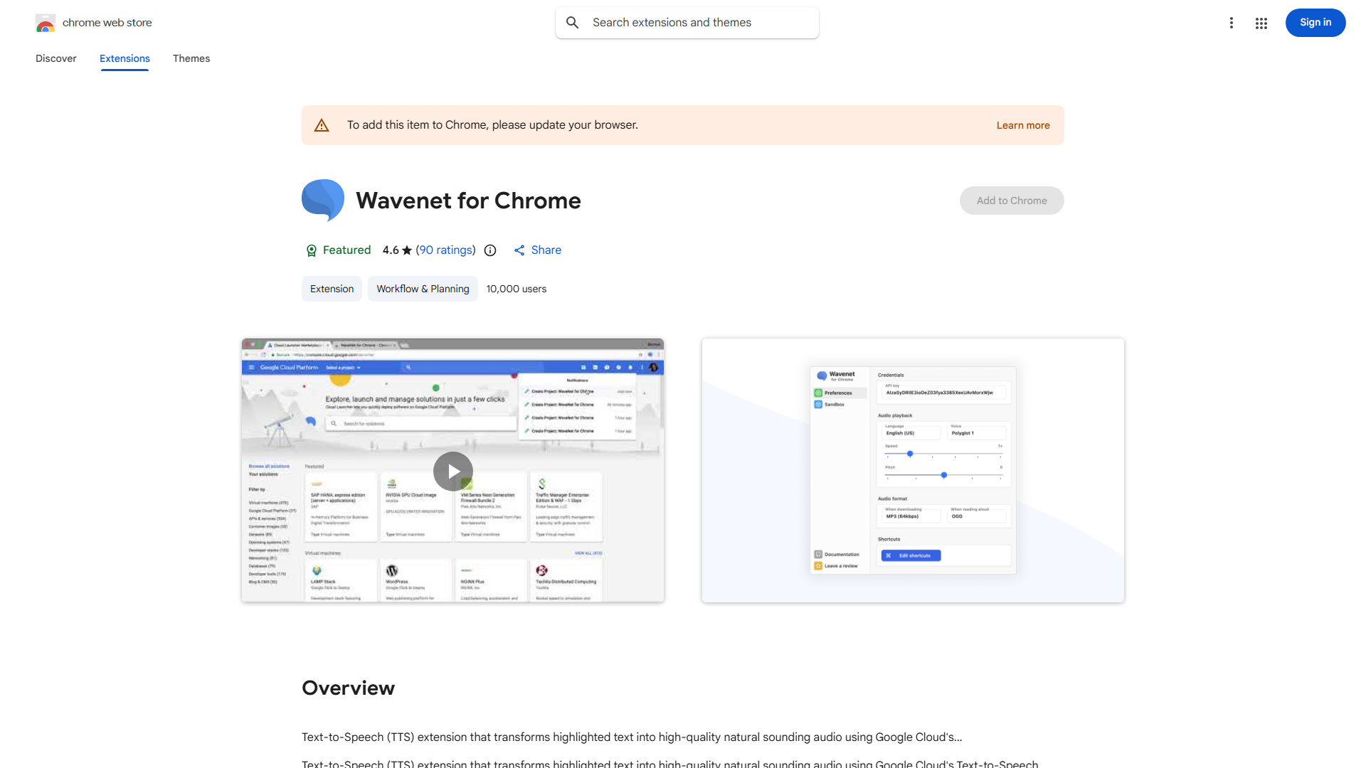This screenshot has width=1366, height=768.
Task: Open the three-dot more options menu
Action: coord(1231,23)
